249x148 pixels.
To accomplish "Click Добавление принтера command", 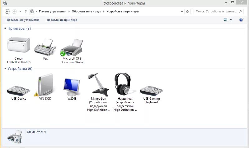I will pyautogui.click(x=62, y=20).
